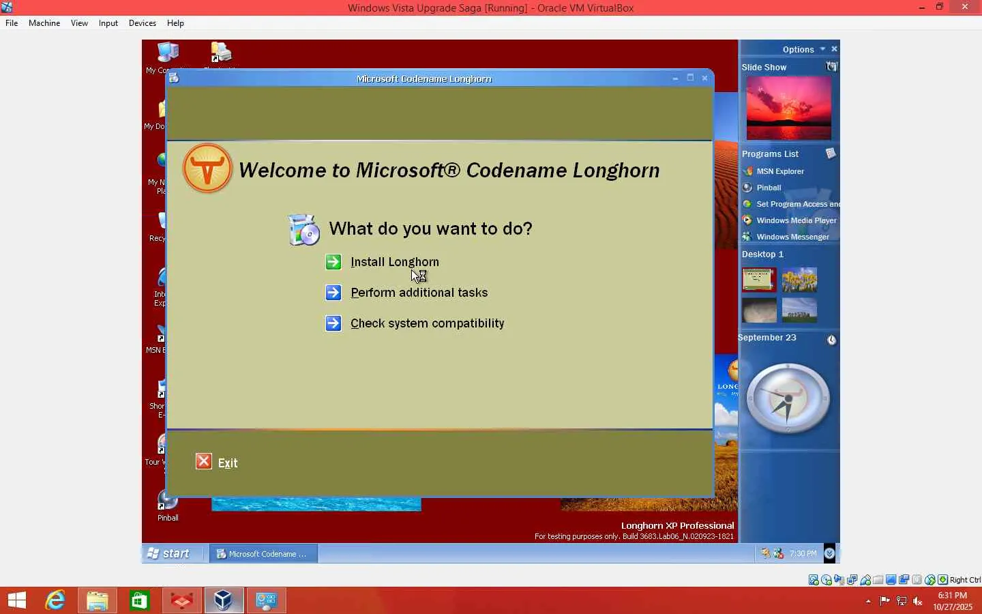Open the Devices menu in VirtualBox
Image resolution: width=982 pixels, height=614 pixels.
pyautogui.click(x=143, y=23)
